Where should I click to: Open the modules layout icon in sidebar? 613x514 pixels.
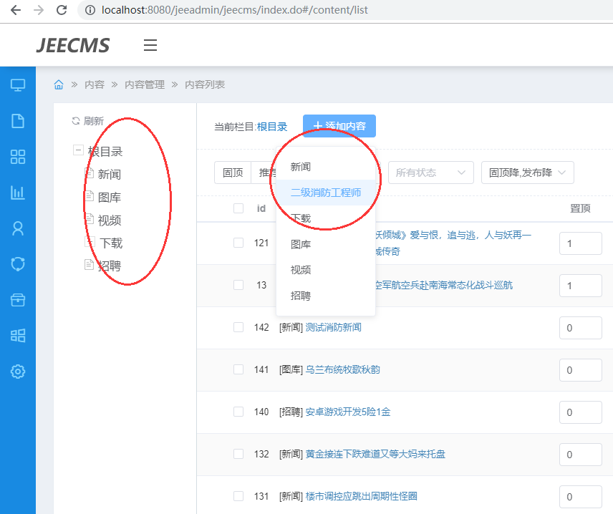18,335
